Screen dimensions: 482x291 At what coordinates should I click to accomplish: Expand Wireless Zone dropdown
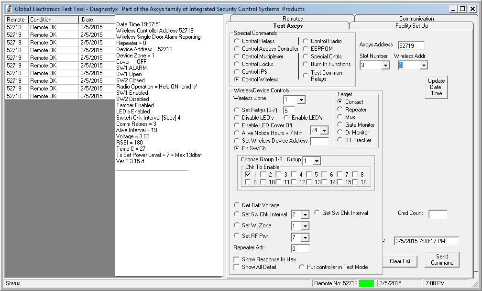(301, 100)
